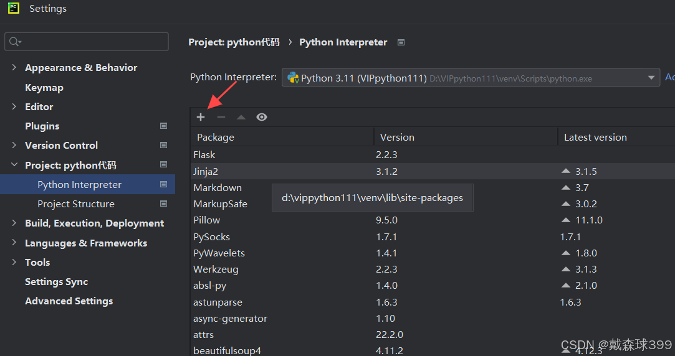
Task: Select the attrs package row
Action: 433,334
